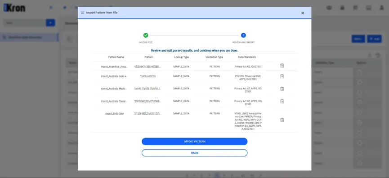Screen dimensions: 389x178
Task: Click the pattern regex of Australia Medic row
Action: click(148, 89)
